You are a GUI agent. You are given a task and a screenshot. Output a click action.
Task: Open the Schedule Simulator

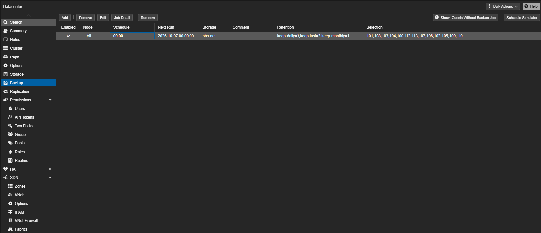click(522, 18)
